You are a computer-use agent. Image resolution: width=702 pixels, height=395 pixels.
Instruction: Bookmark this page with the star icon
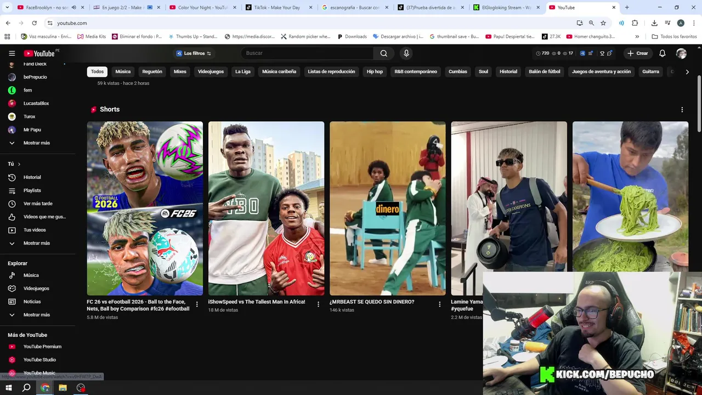[603, 23]
